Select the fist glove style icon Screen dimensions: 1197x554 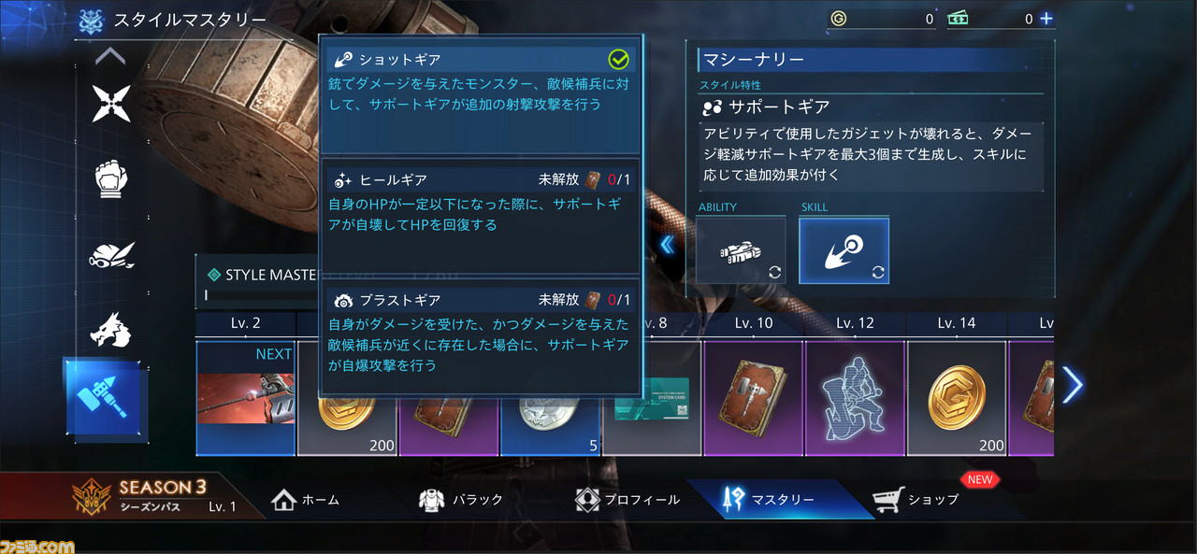111,179
